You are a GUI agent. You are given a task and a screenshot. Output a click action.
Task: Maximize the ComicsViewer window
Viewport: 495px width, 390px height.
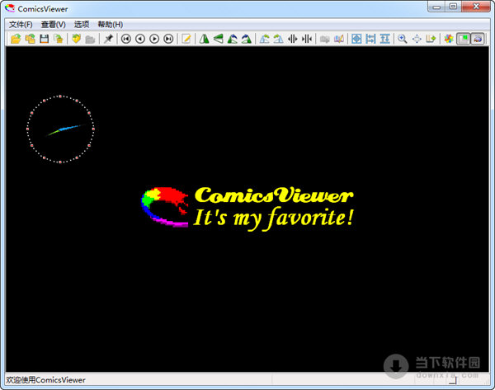pos(453,7)
